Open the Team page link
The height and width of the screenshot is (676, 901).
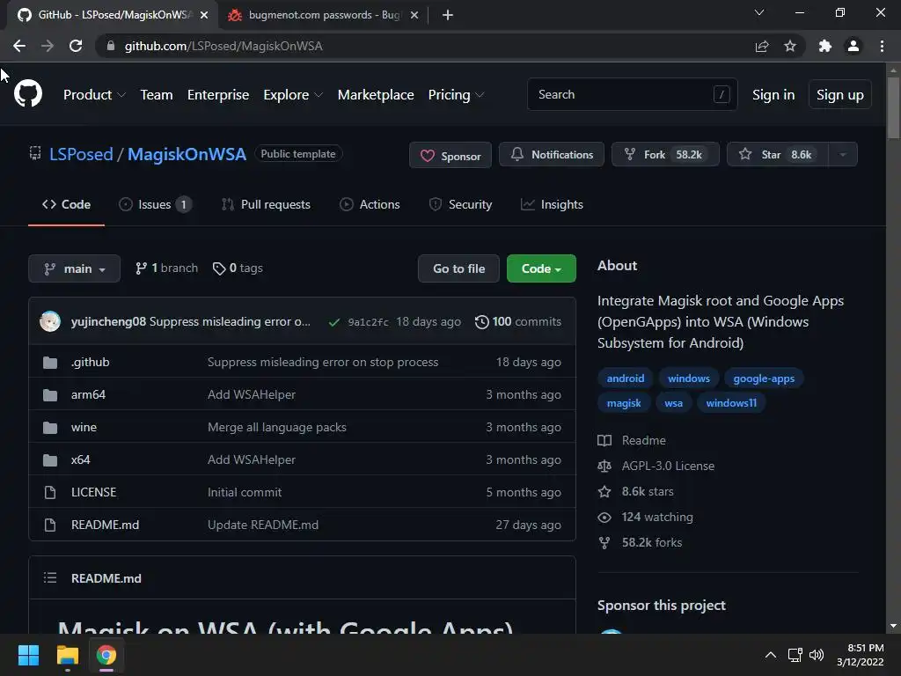coord(157,95)
